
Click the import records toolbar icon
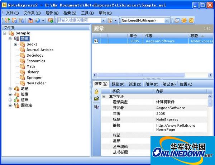tap(30, 20)
